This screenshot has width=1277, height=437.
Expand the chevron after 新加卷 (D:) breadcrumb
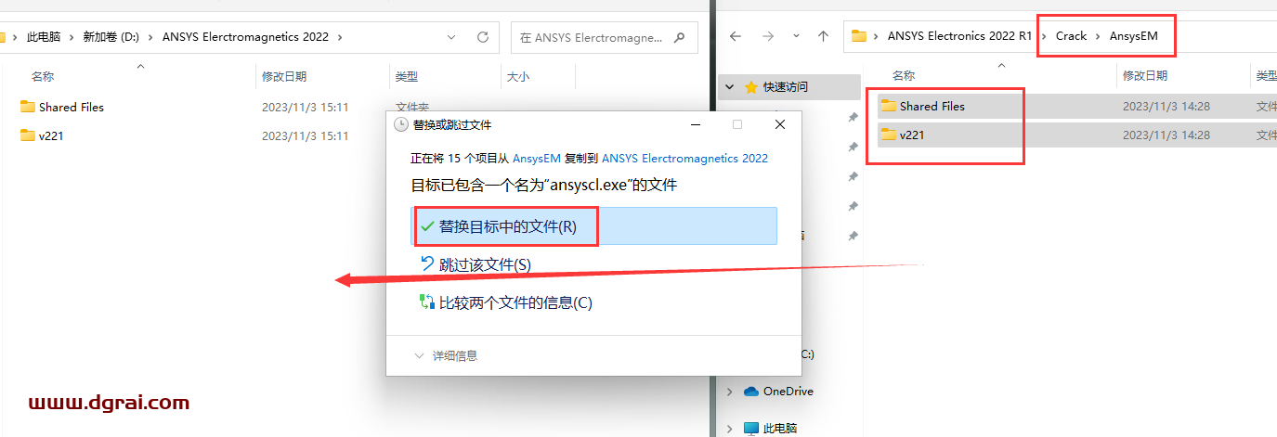(x=150, y=37)
